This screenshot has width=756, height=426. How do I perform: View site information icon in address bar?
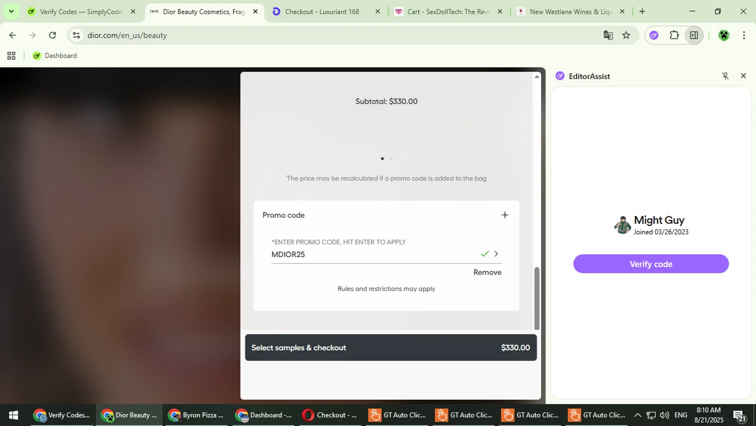(x=76, y=35)
